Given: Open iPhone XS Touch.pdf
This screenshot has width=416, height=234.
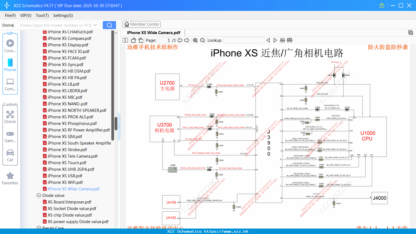Looking at the screenshot, I should click(67, 163).
